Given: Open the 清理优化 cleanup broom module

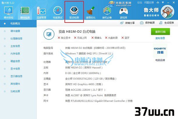Looking at the screenshot, I should coord(90,13).
